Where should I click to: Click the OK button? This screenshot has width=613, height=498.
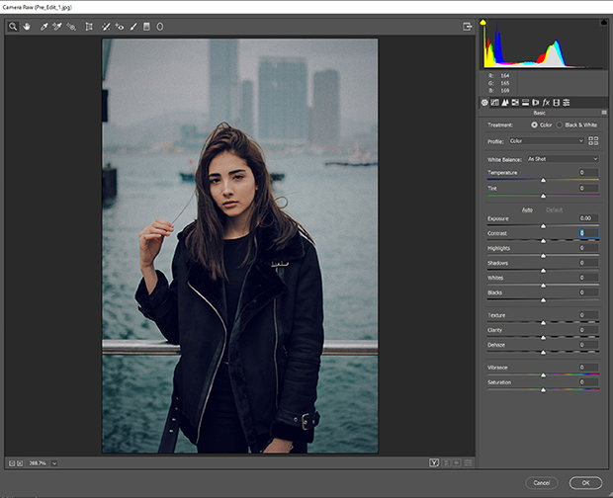coord(584,482)
